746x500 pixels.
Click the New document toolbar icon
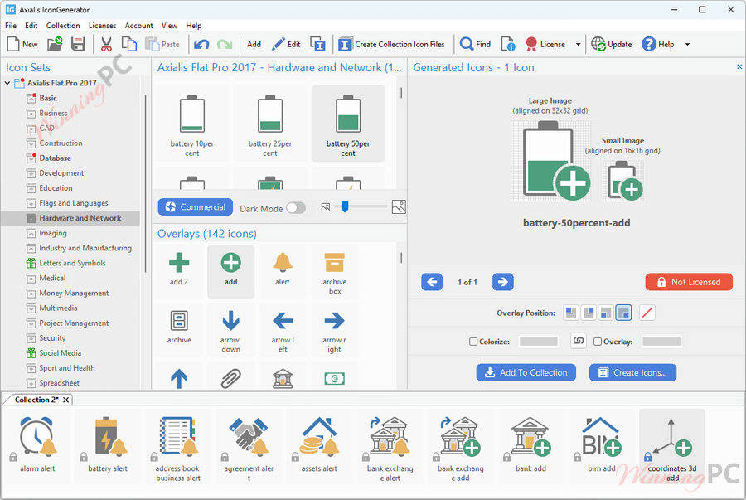22,44
